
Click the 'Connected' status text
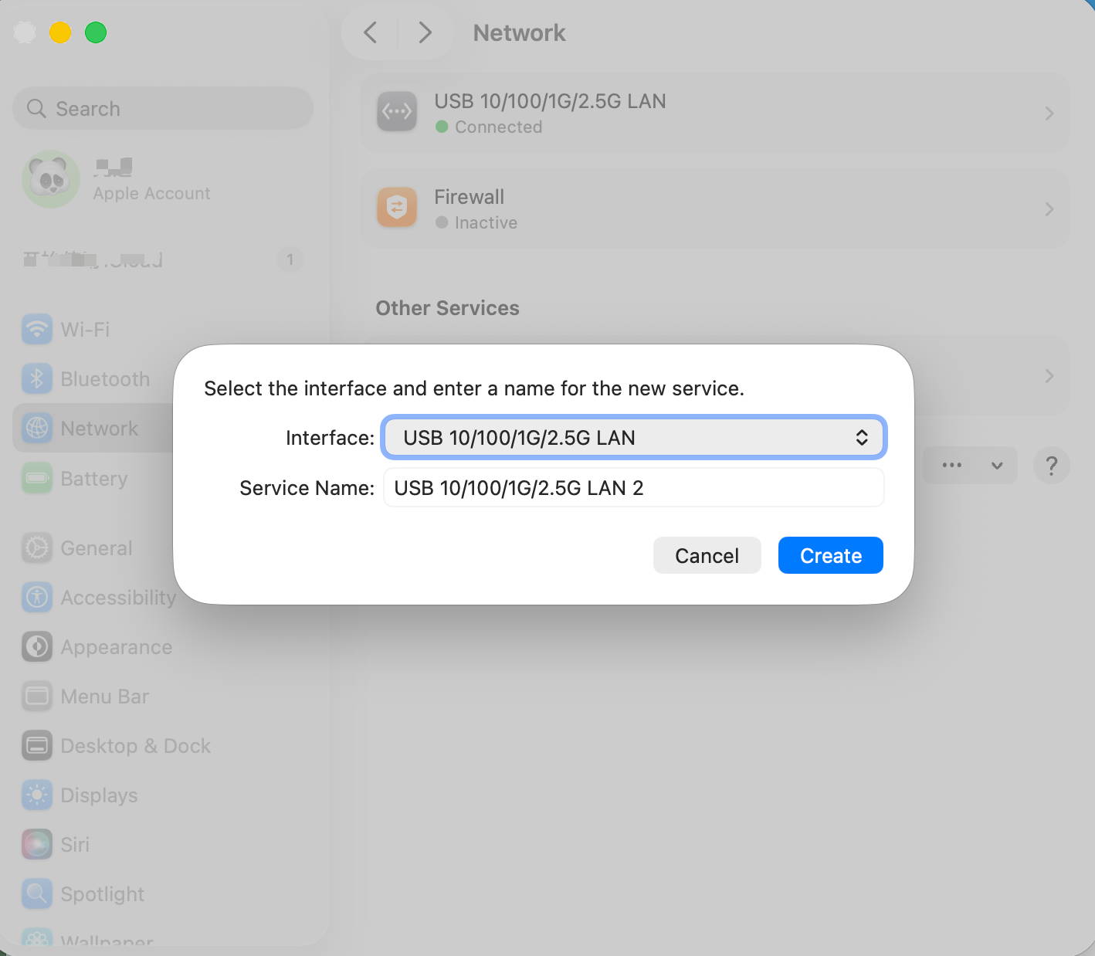pyautogui.click(x=498, y=127)
